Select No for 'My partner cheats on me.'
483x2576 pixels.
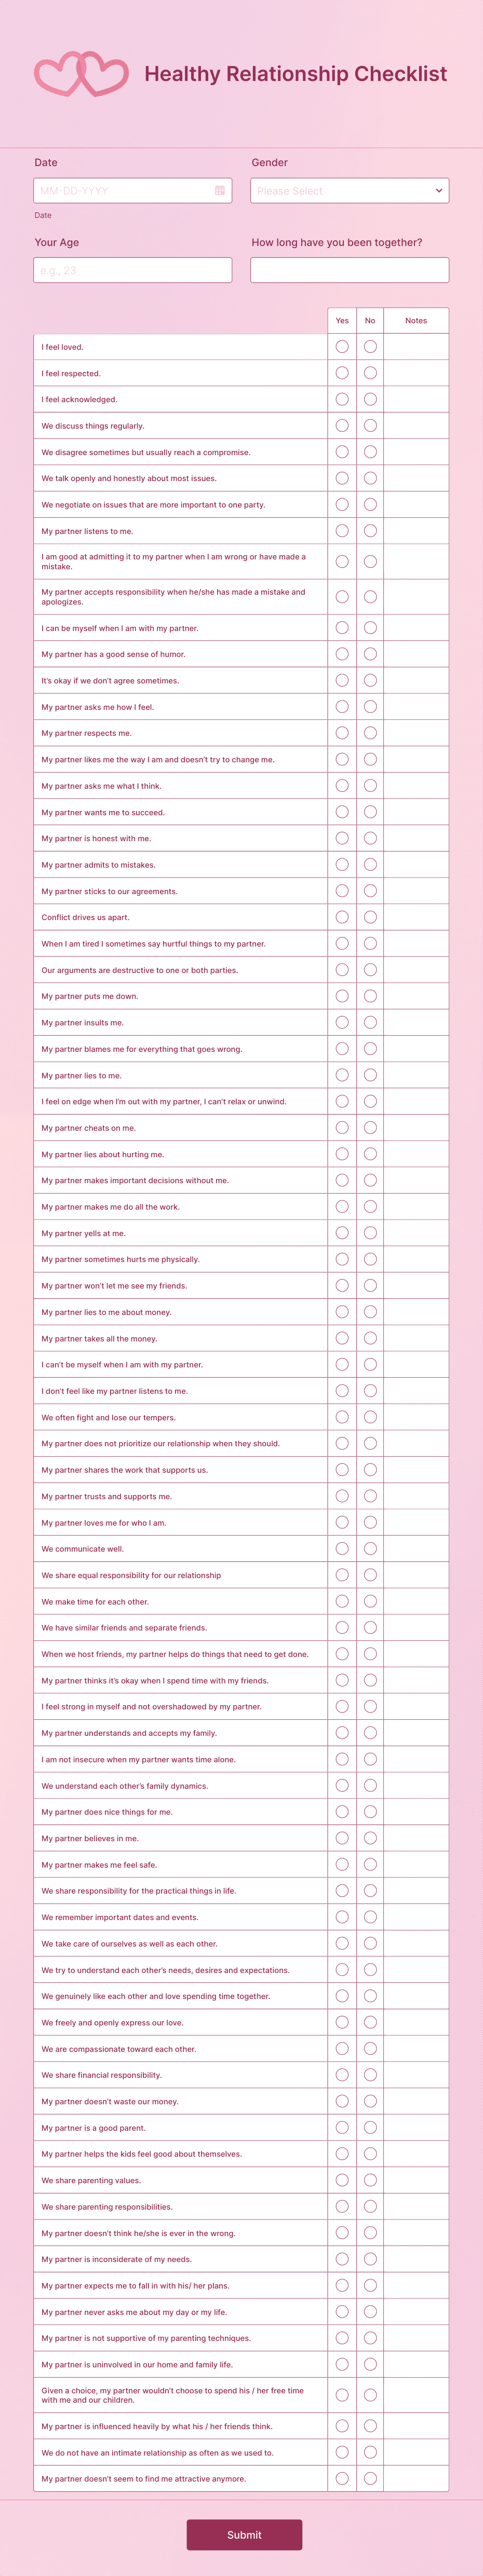coord(371,1127)
